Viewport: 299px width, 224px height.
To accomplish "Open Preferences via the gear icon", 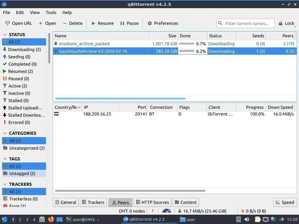I will [150, 23].
